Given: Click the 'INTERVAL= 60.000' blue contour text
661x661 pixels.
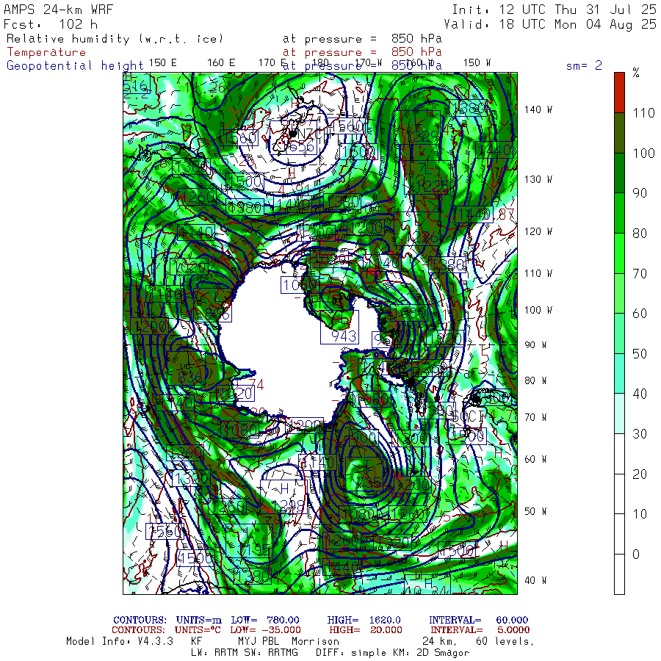Looking at the screenshot, I should (479, 620).
